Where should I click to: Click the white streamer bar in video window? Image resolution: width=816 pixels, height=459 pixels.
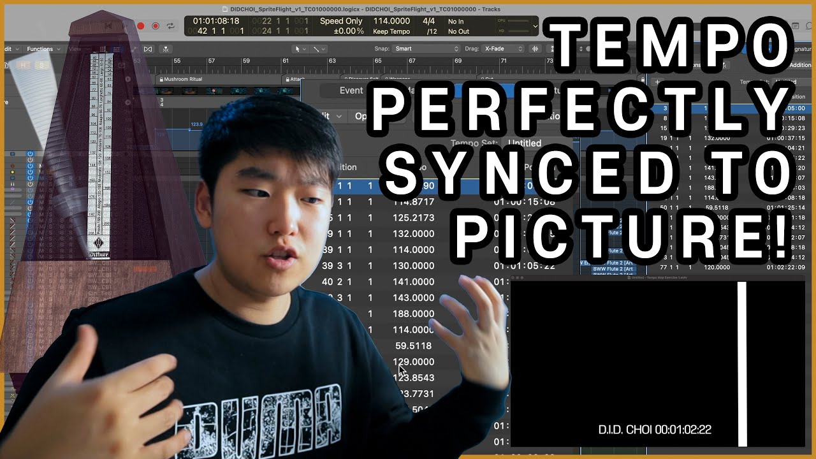click(742, 364)
